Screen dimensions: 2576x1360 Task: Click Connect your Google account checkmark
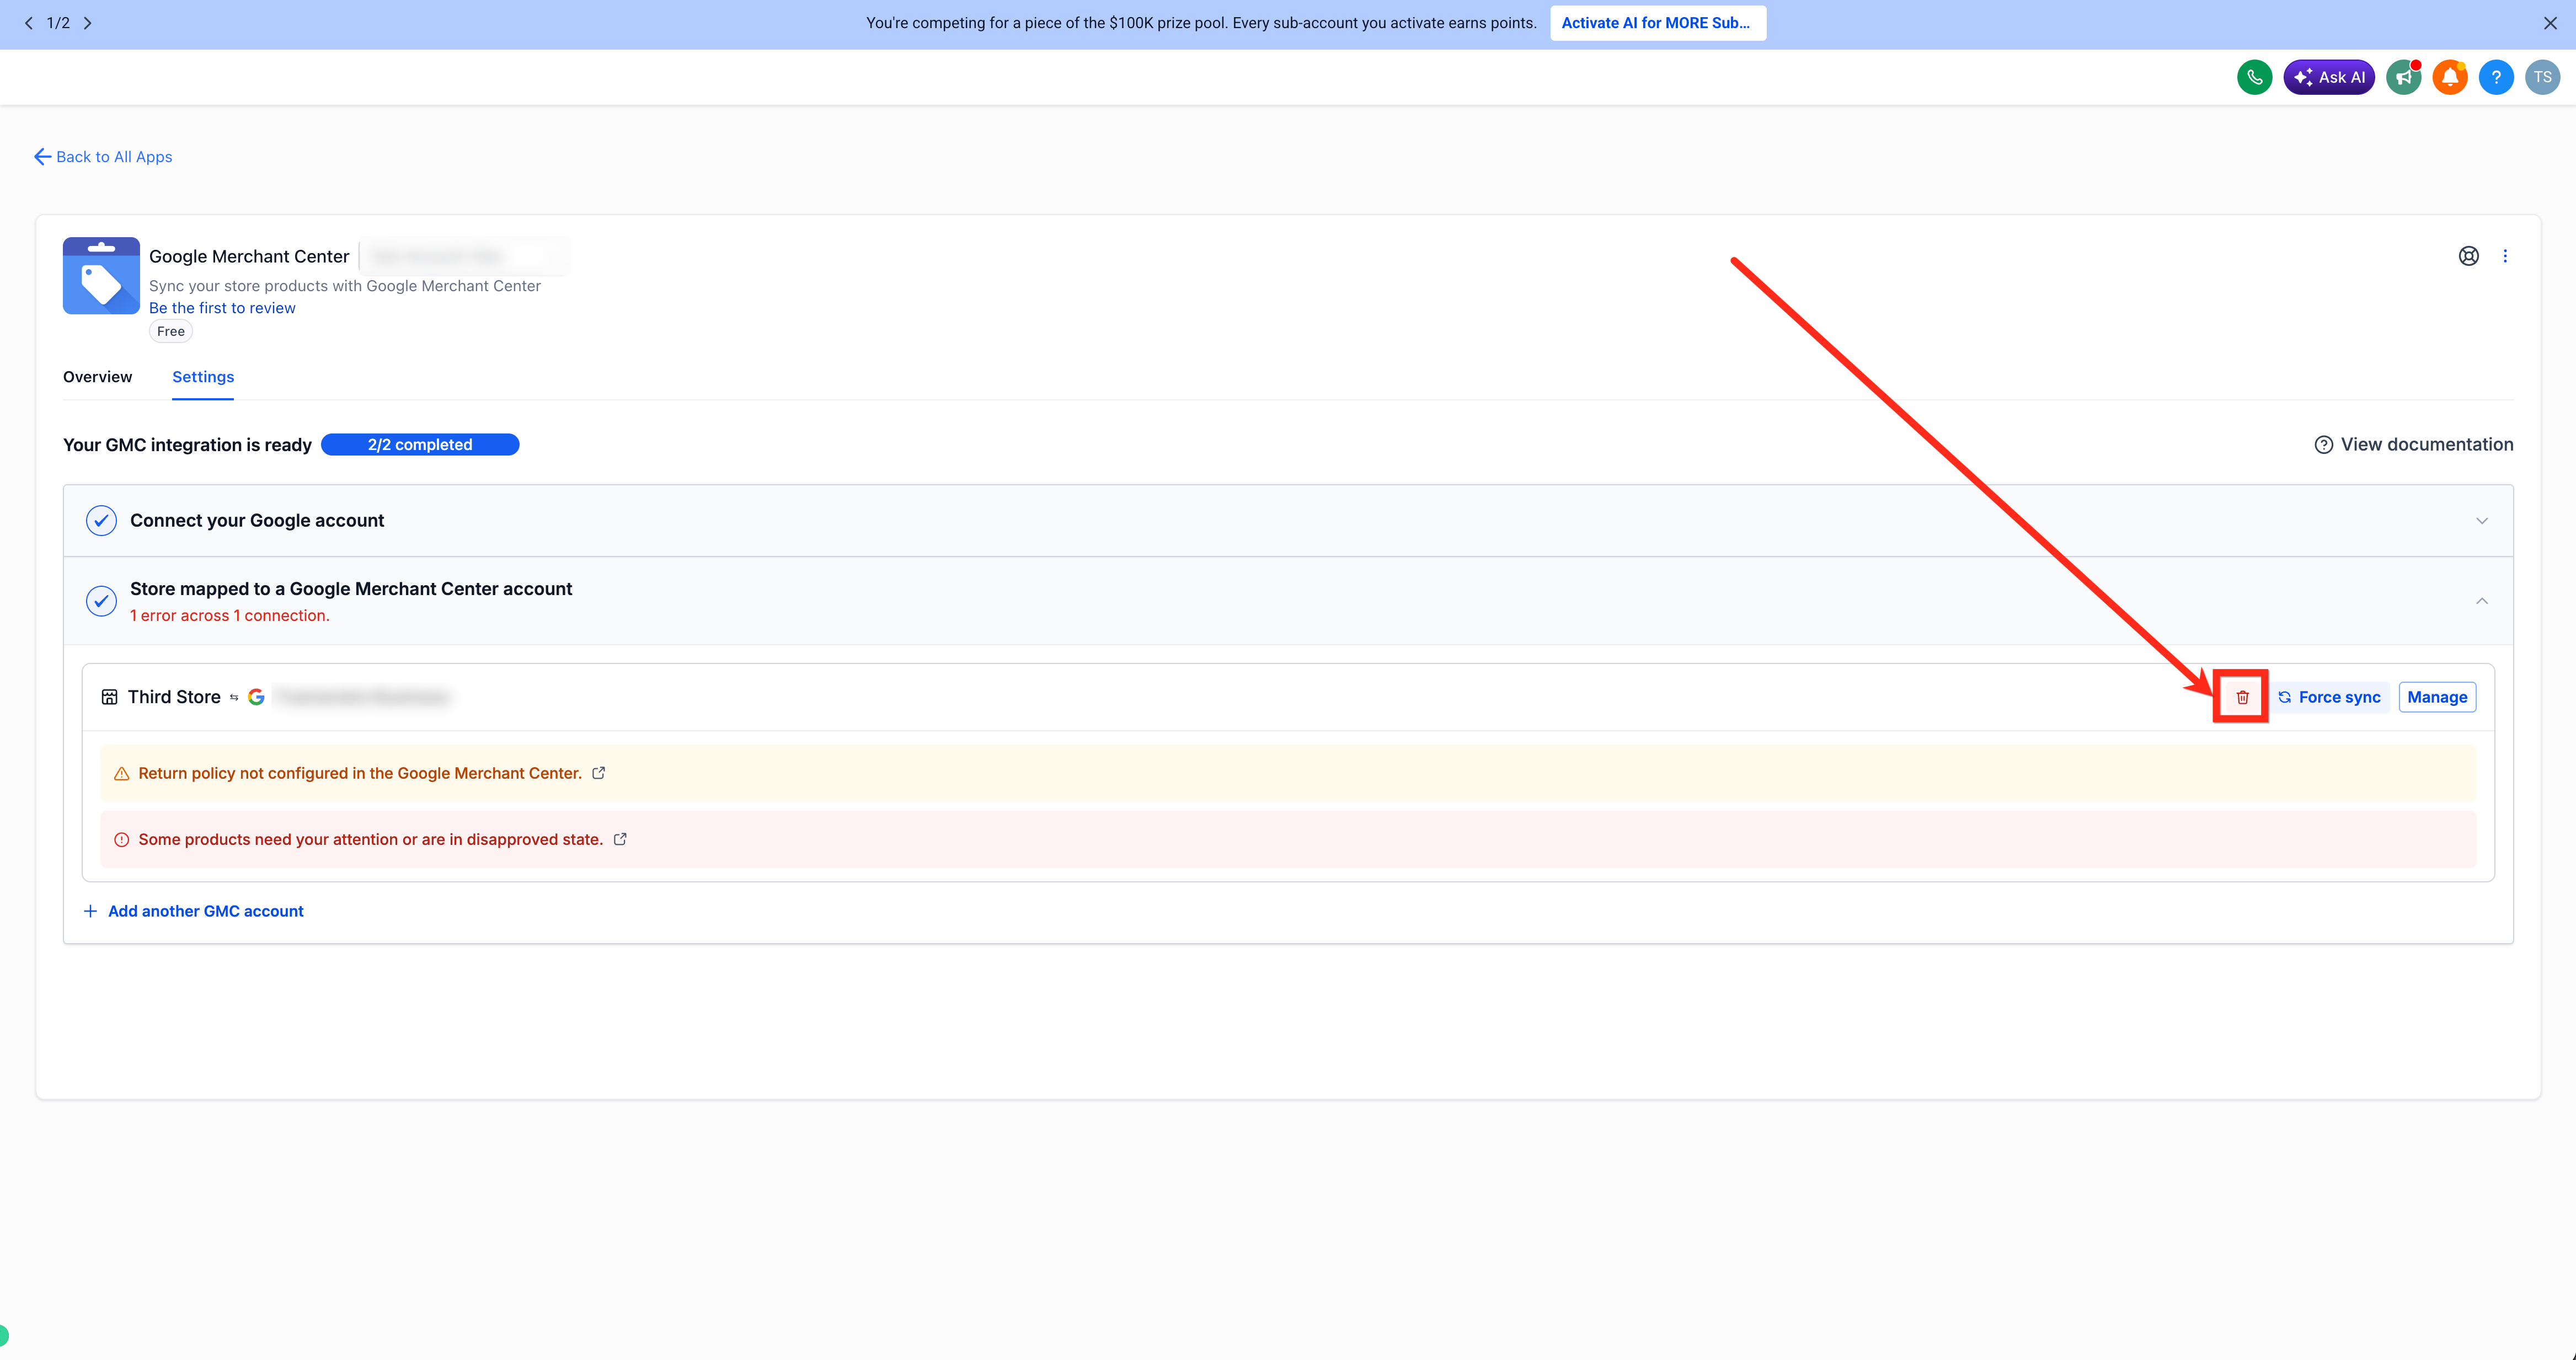[x=101, y=521]
